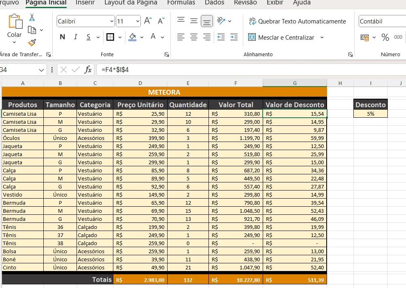
Task: Click the Óculos product cell
Action: coord(23,138)
